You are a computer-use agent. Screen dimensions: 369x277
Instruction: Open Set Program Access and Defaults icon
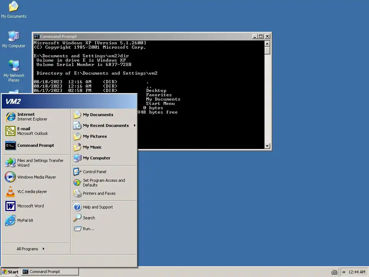[x=77, y=183]
